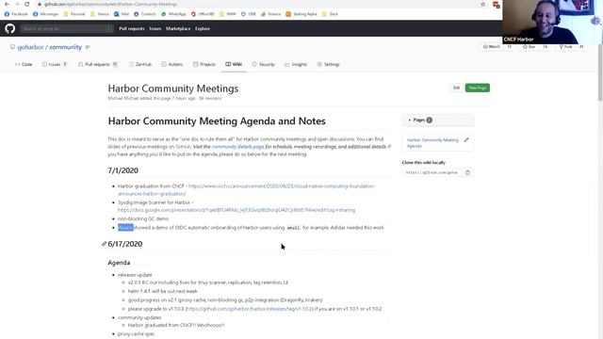Image resolution: width=603 pixels, height=339 pixels.
Task: Click the browser address bar URL
Action: pos(110,4)
